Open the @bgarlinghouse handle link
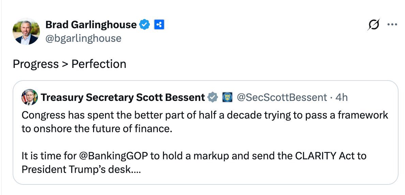 pos(83,38)
